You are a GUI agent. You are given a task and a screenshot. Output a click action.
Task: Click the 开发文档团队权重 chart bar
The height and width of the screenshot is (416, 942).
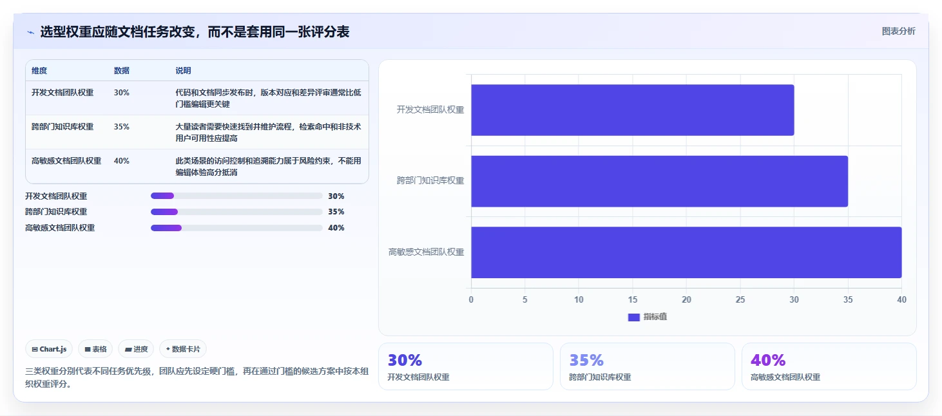(x=632, y=110)
